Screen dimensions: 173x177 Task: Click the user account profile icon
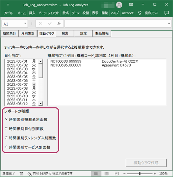pyautogui.click(x=119, y=5)
